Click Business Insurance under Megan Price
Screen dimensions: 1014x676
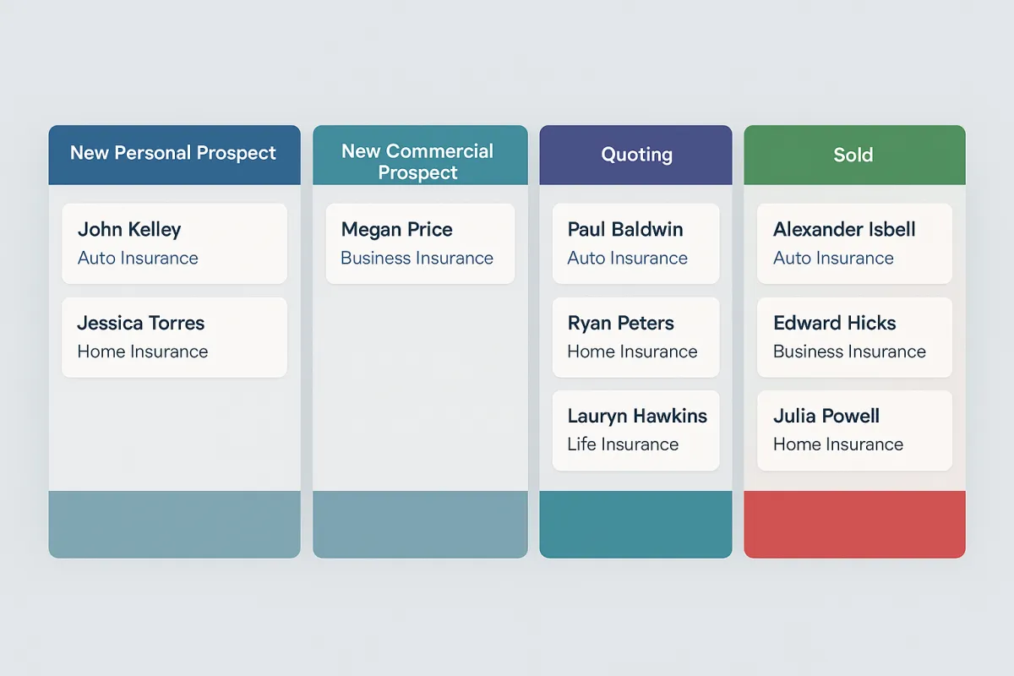[417, 259]
